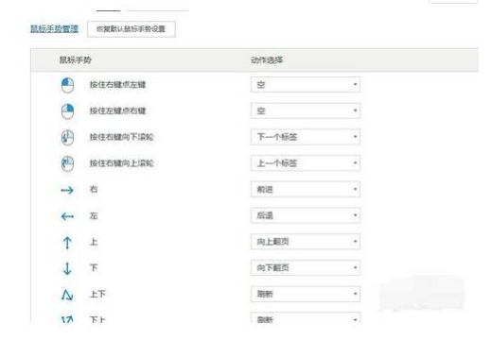Open the 鼠标手势管理 link
Screen dimensions: 491x340
click(x=54, y=29)
